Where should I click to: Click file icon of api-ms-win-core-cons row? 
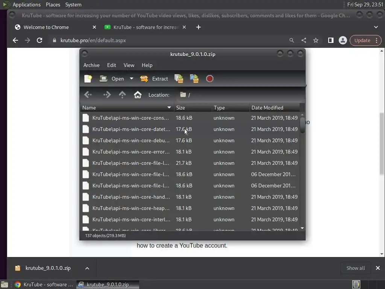86,118
